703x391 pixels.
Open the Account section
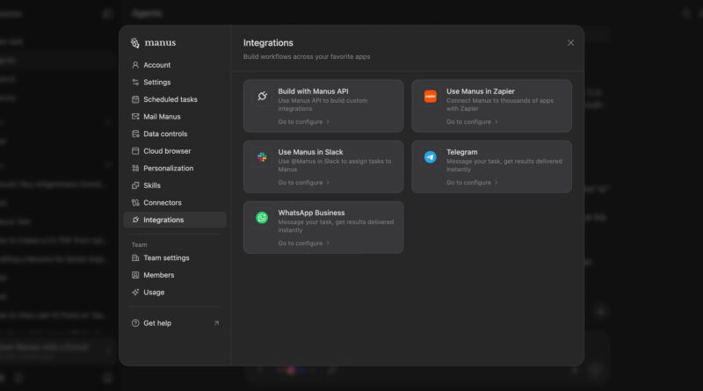(x=175, y=65)
